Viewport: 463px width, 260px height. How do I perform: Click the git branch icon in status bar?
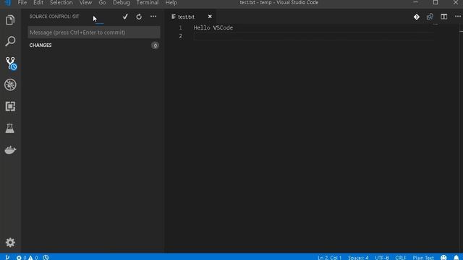7,257
